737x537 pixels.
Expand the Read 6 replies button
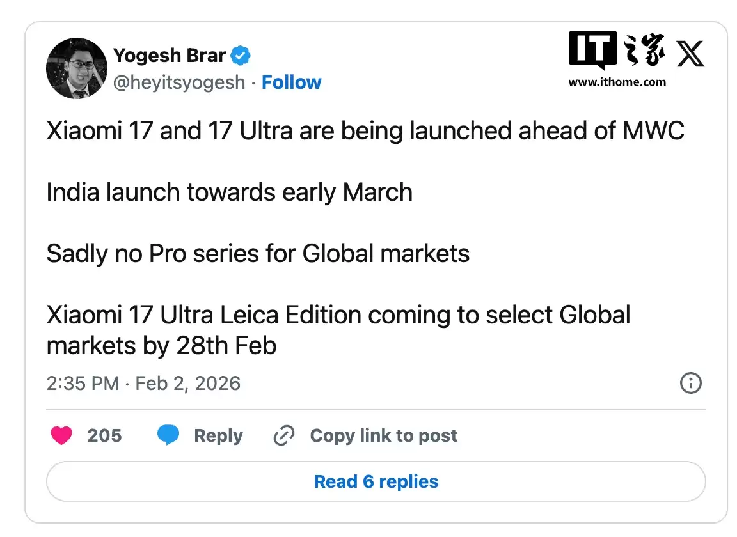coord(376,481)
